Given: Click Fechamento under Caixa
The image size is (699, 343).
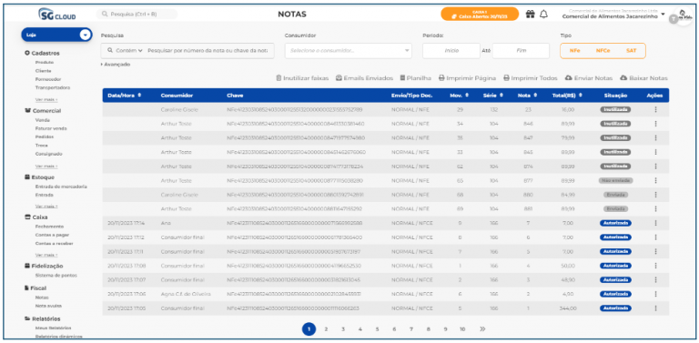Looking at the screenshot, I should click(49, 227).
